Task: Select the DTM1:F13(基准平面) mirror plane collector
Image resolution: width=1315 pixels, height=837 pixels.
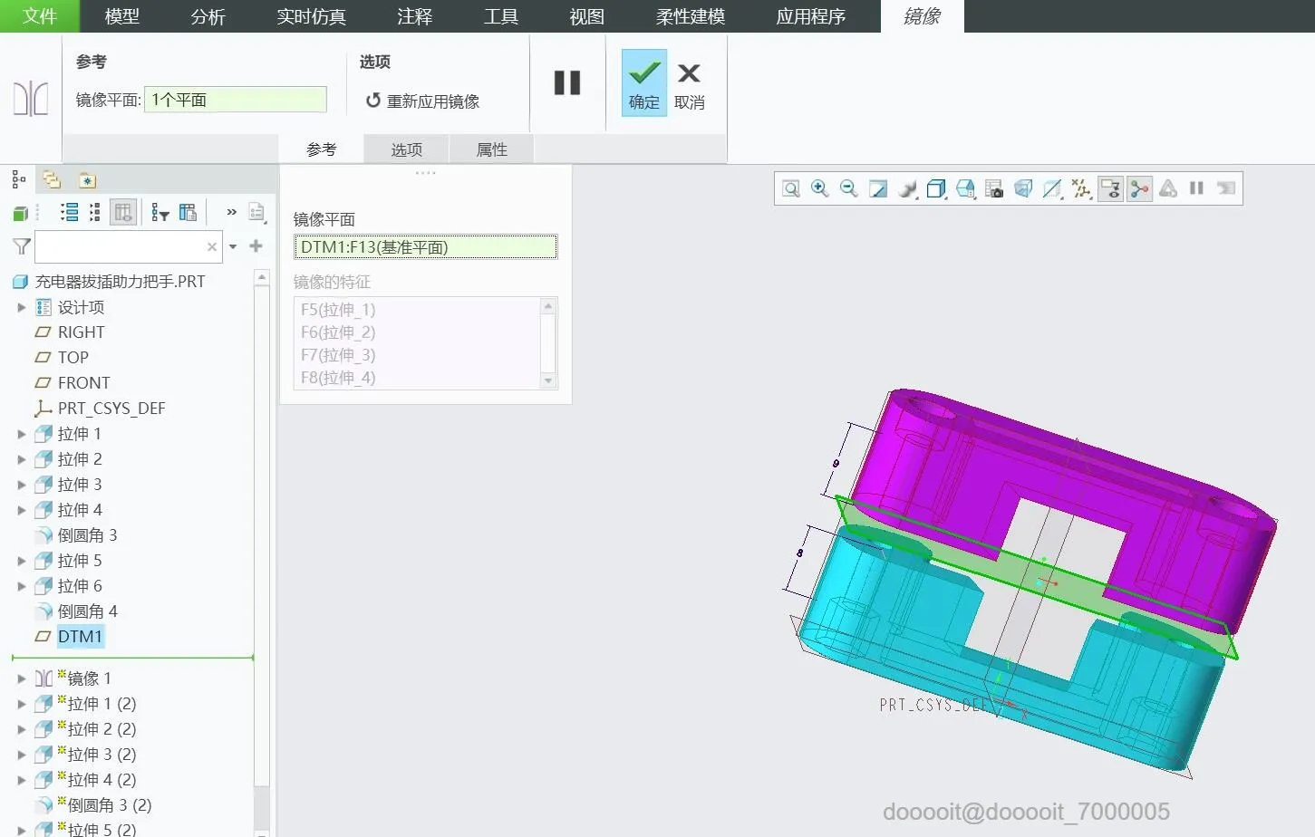Action: (x=426, y=247)
